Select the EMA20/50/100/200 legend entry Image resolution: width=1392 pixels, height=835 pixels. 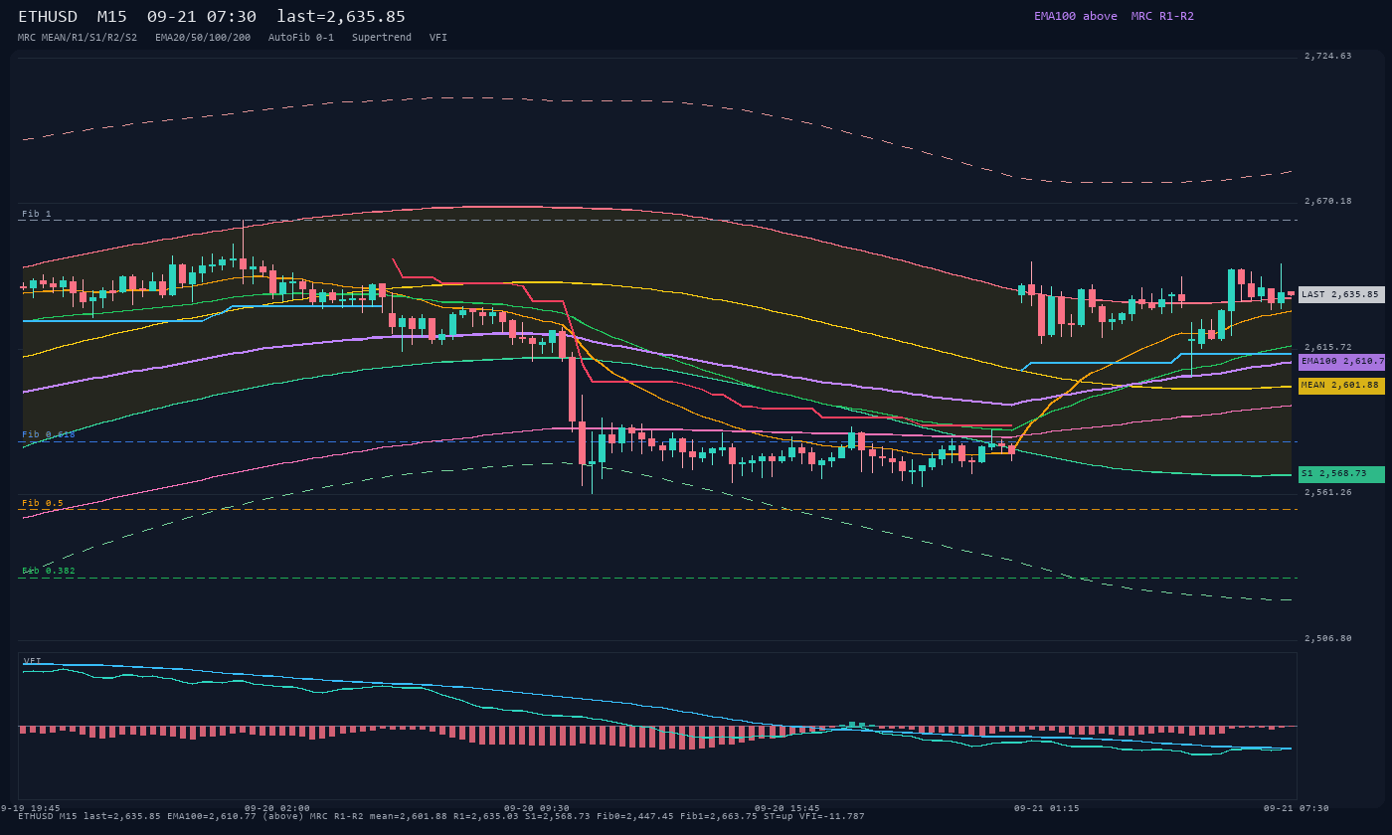coord(203,38)
